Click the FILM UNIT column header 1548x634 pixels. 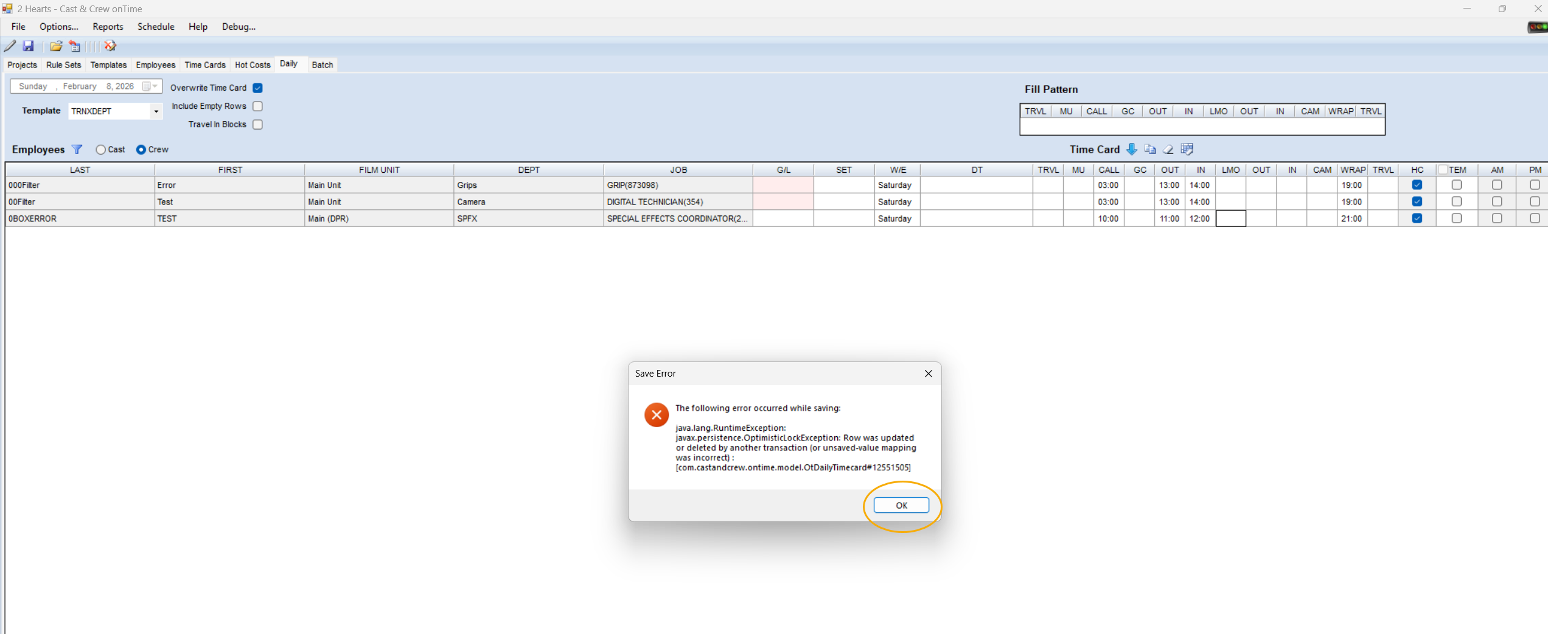(x=379, y=170)
